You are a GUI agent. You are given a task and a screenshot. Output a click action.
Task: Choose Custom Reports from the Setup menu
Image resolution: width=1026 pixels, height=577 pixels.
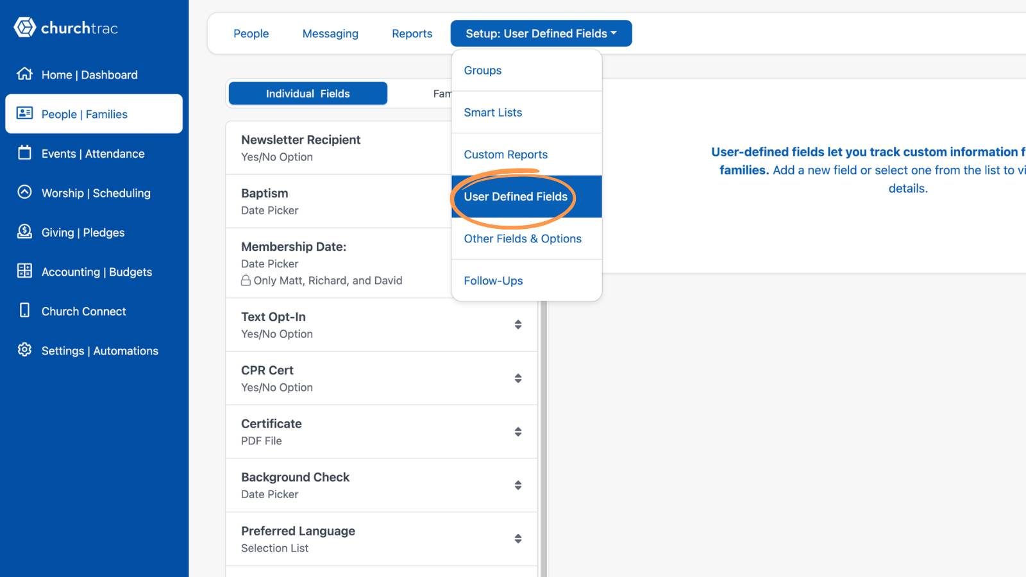point(526,155)
